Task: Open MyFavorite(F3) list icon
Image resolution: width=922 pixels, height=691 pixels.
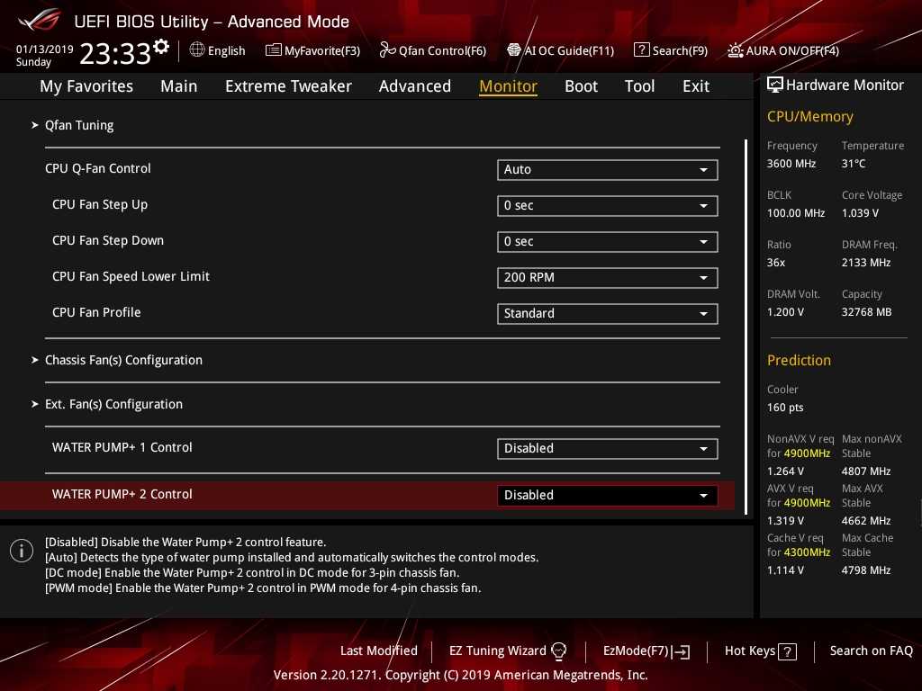Action: (274, 50)
